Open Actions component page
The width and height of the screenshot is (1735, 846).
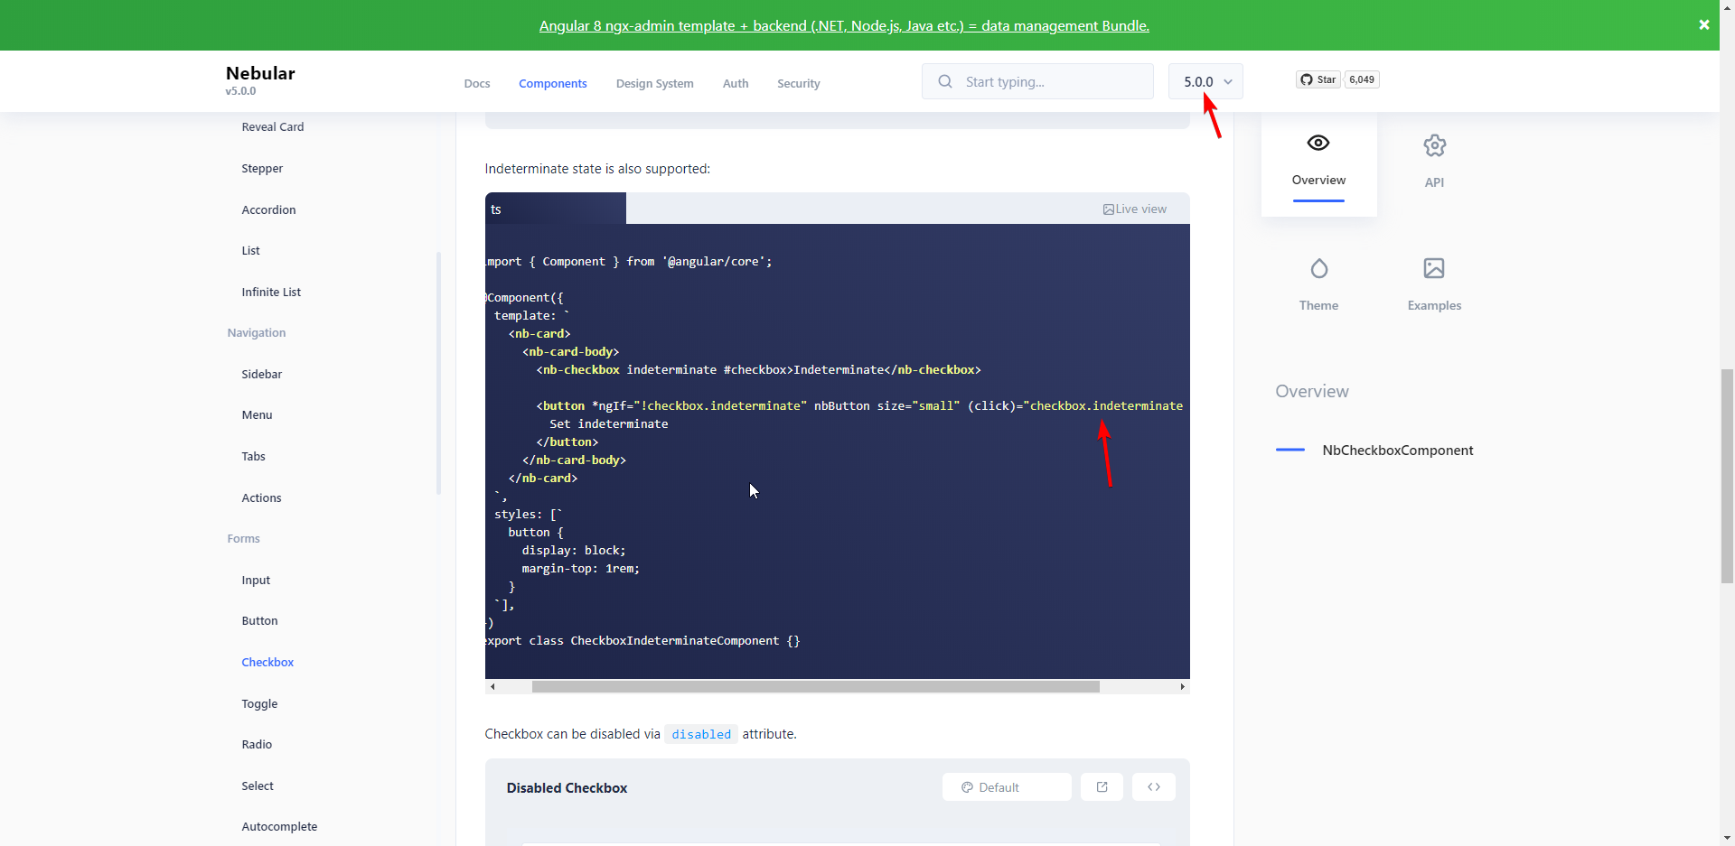tap(261, 497)
